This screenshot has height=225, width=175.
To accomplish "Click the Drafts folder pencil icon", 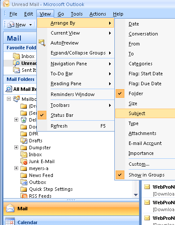I will point(23,141).
